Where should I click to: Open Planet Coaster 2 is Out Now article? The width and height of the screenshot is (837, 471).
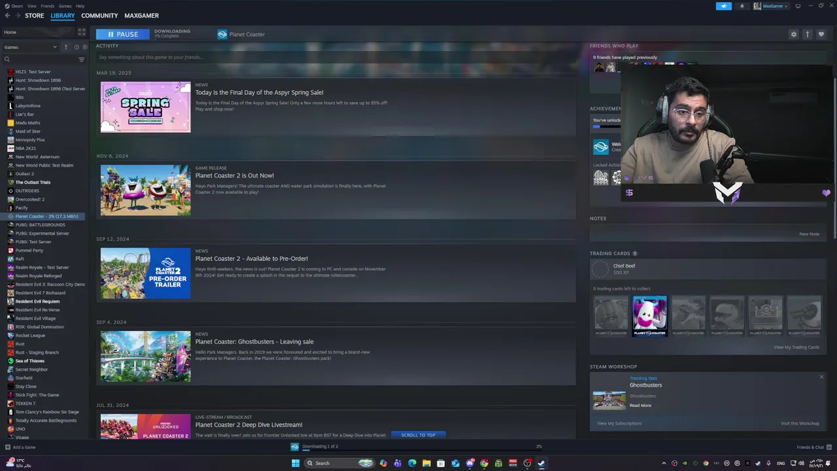coord(234,175)
